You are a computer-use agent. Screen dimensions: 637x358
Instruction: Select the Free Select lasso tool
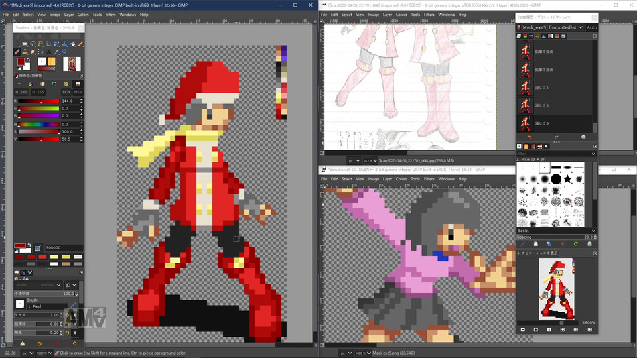(33, 44)
